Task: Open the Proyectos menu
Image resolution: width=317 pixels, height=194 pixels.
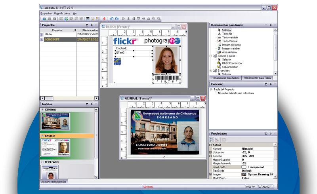Action: coord(46,13)
